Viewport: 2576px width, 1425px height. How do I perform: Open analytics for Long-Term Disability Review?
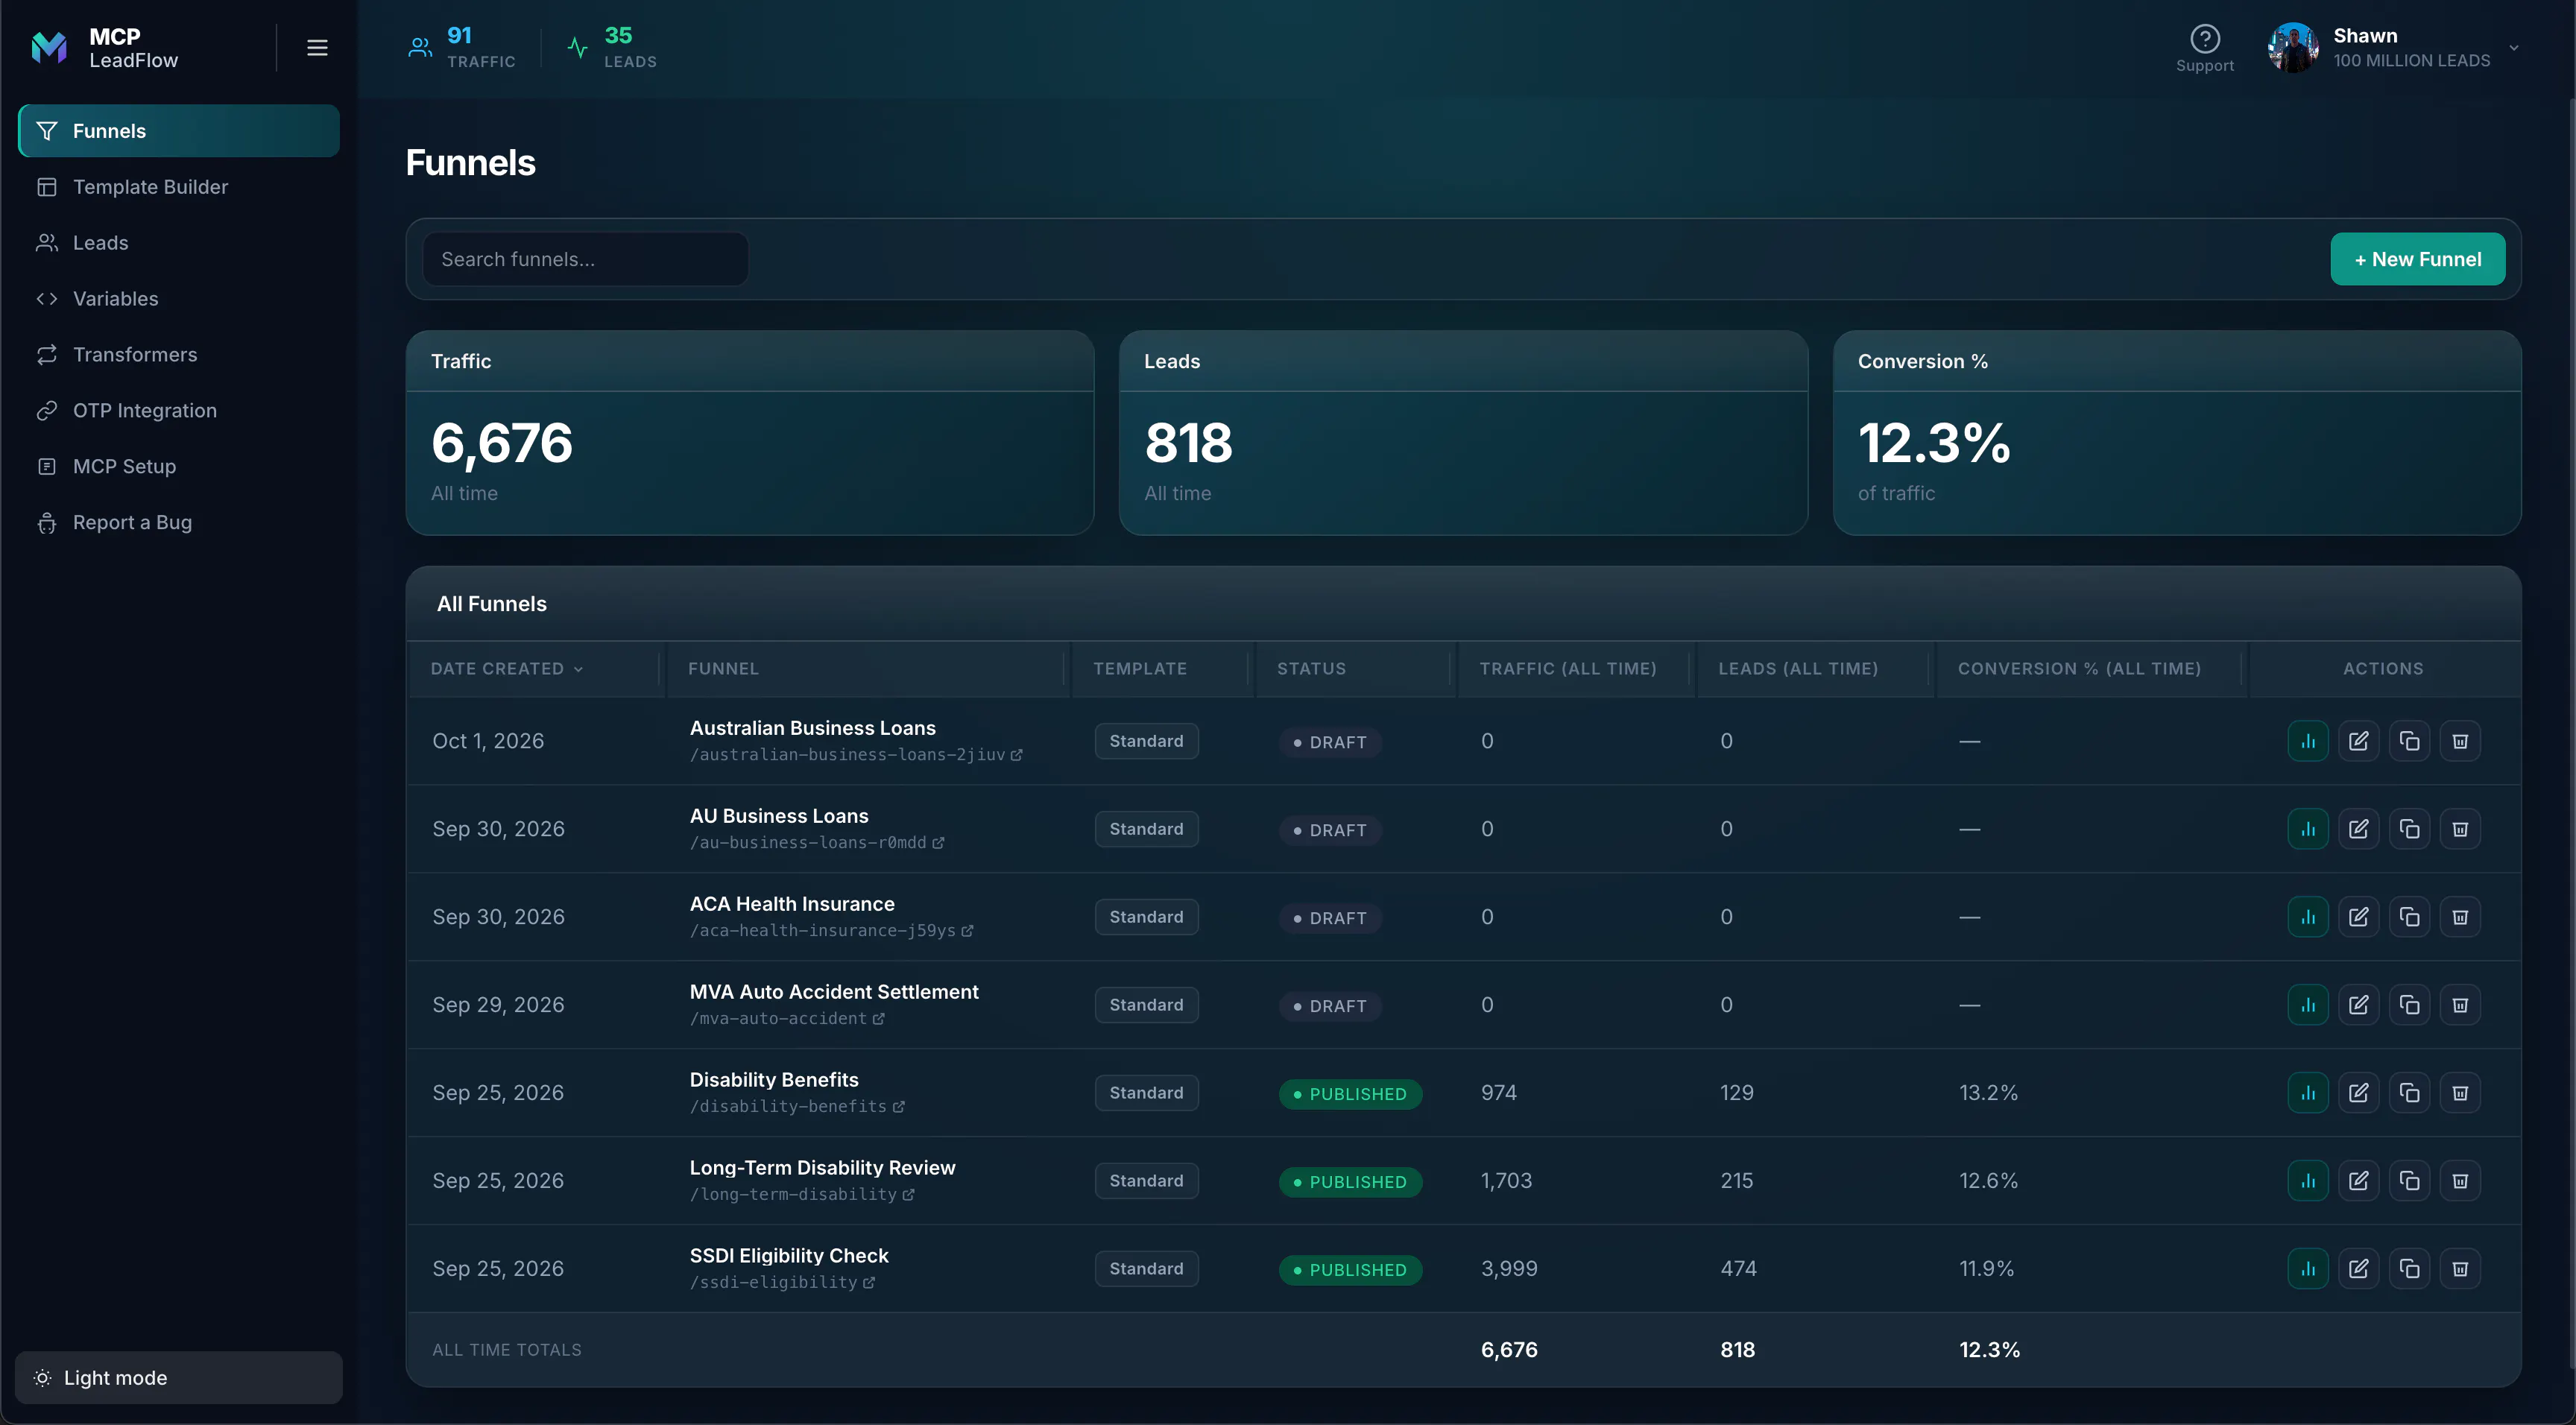[2307, 1181]
